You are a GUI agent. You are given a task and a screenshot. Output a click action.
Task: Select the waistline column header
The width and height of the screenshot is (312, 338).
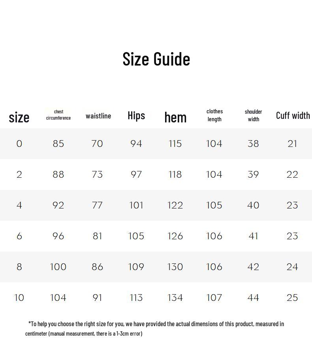click(98, 116)
